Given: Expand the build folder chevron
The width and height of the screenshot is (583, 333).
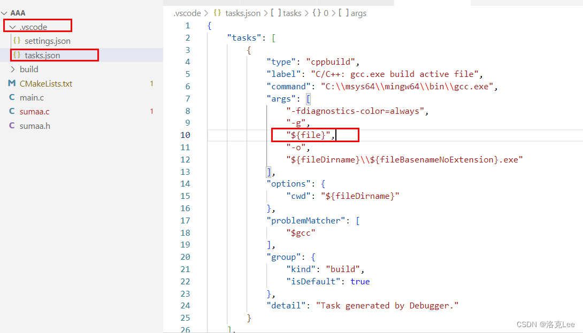Looking at the screenshot, I should tap(13, 69).
